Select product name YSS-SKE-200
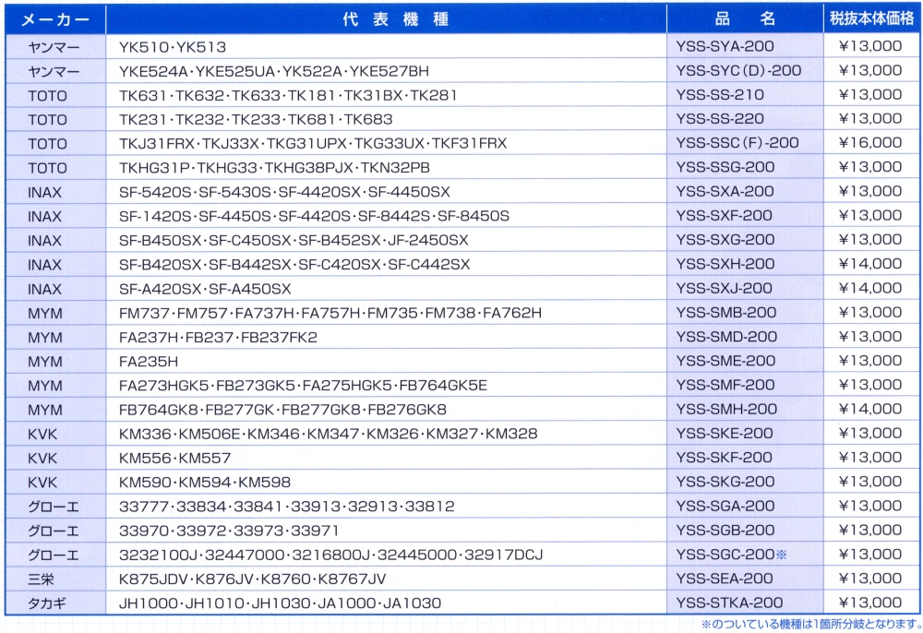 point(724,434)
